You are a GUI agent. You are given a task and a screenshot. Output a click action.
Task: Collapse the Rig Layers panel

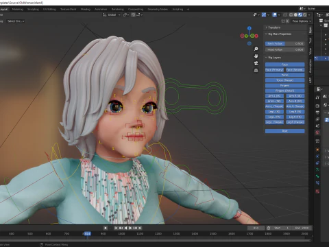tap(273, 58)
